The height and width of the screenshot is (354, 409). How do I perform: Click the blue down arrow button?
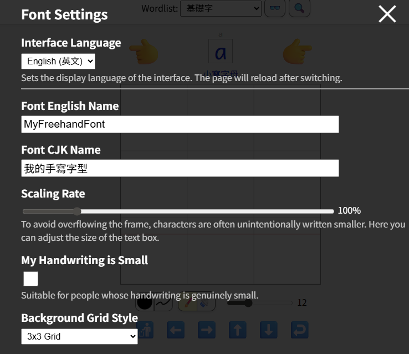tap(269, 330)
